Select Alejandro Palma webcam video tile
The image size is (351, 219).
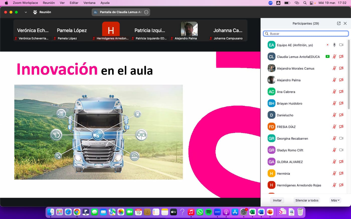pos(189,31)
